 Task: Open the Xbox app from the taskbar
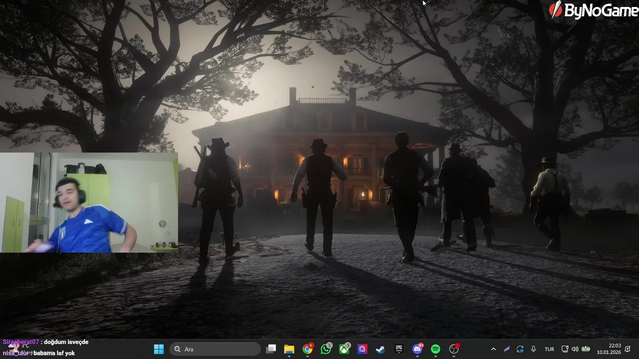344,349
